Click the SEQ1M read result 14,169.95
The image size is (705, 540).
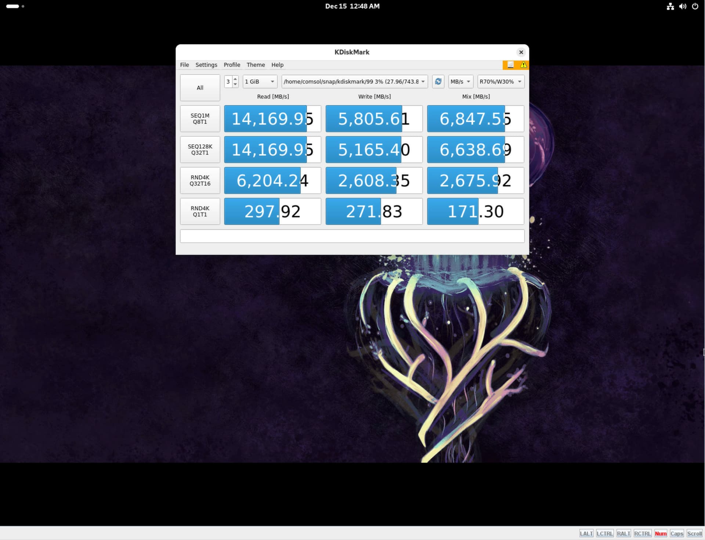pos(272,119)
